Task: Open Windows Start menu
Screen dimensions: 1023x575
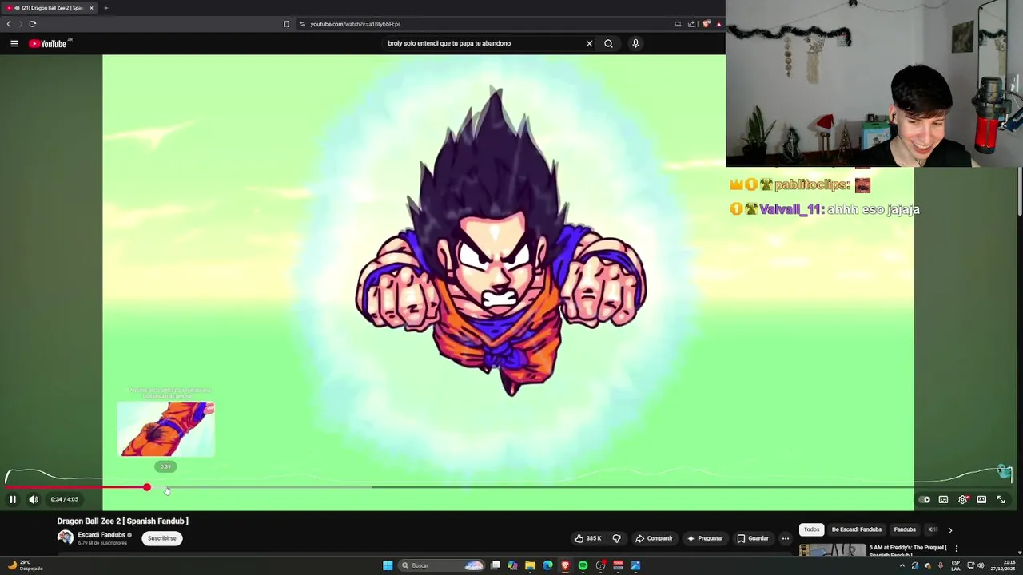Action: [x=388, y=565]
